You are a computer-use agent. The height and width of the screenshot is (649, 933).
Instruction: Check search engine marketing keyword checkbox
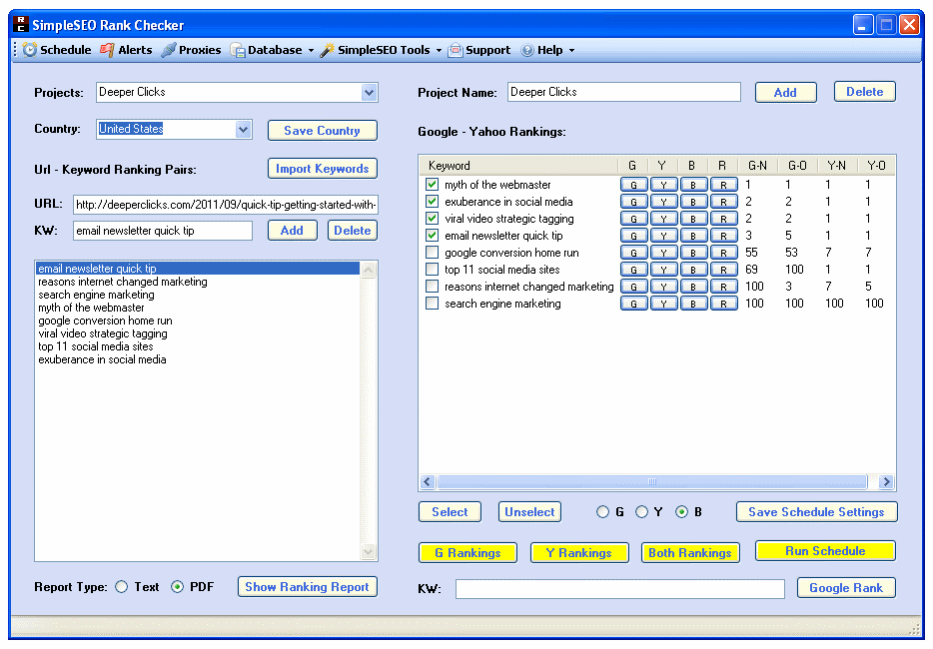click(x=432, y=304)
